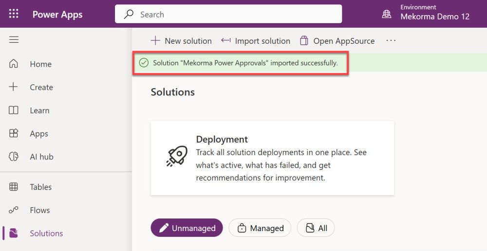Select the Managed filter pill
Viewport: 487px width, 251px height.
coord(260,228)
